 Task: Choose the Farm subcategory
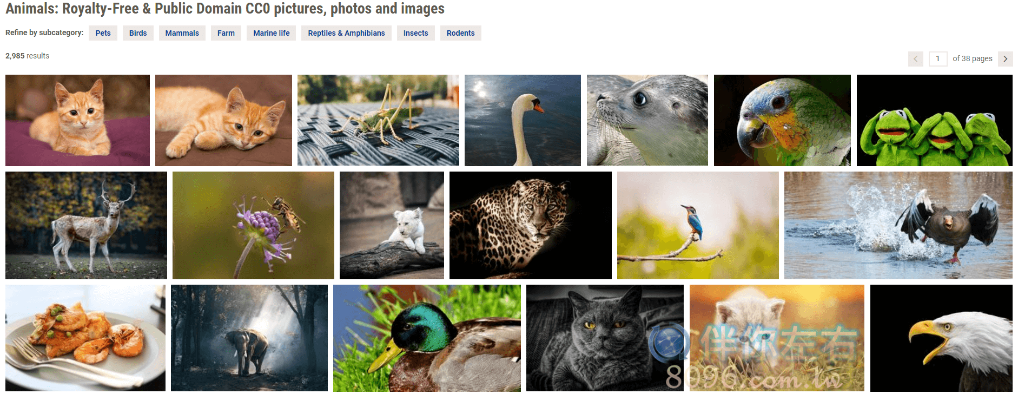[226, 33]
